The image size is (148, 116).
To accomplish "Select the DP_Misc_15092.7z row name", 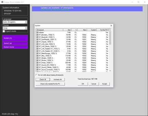I will [45, 56].
